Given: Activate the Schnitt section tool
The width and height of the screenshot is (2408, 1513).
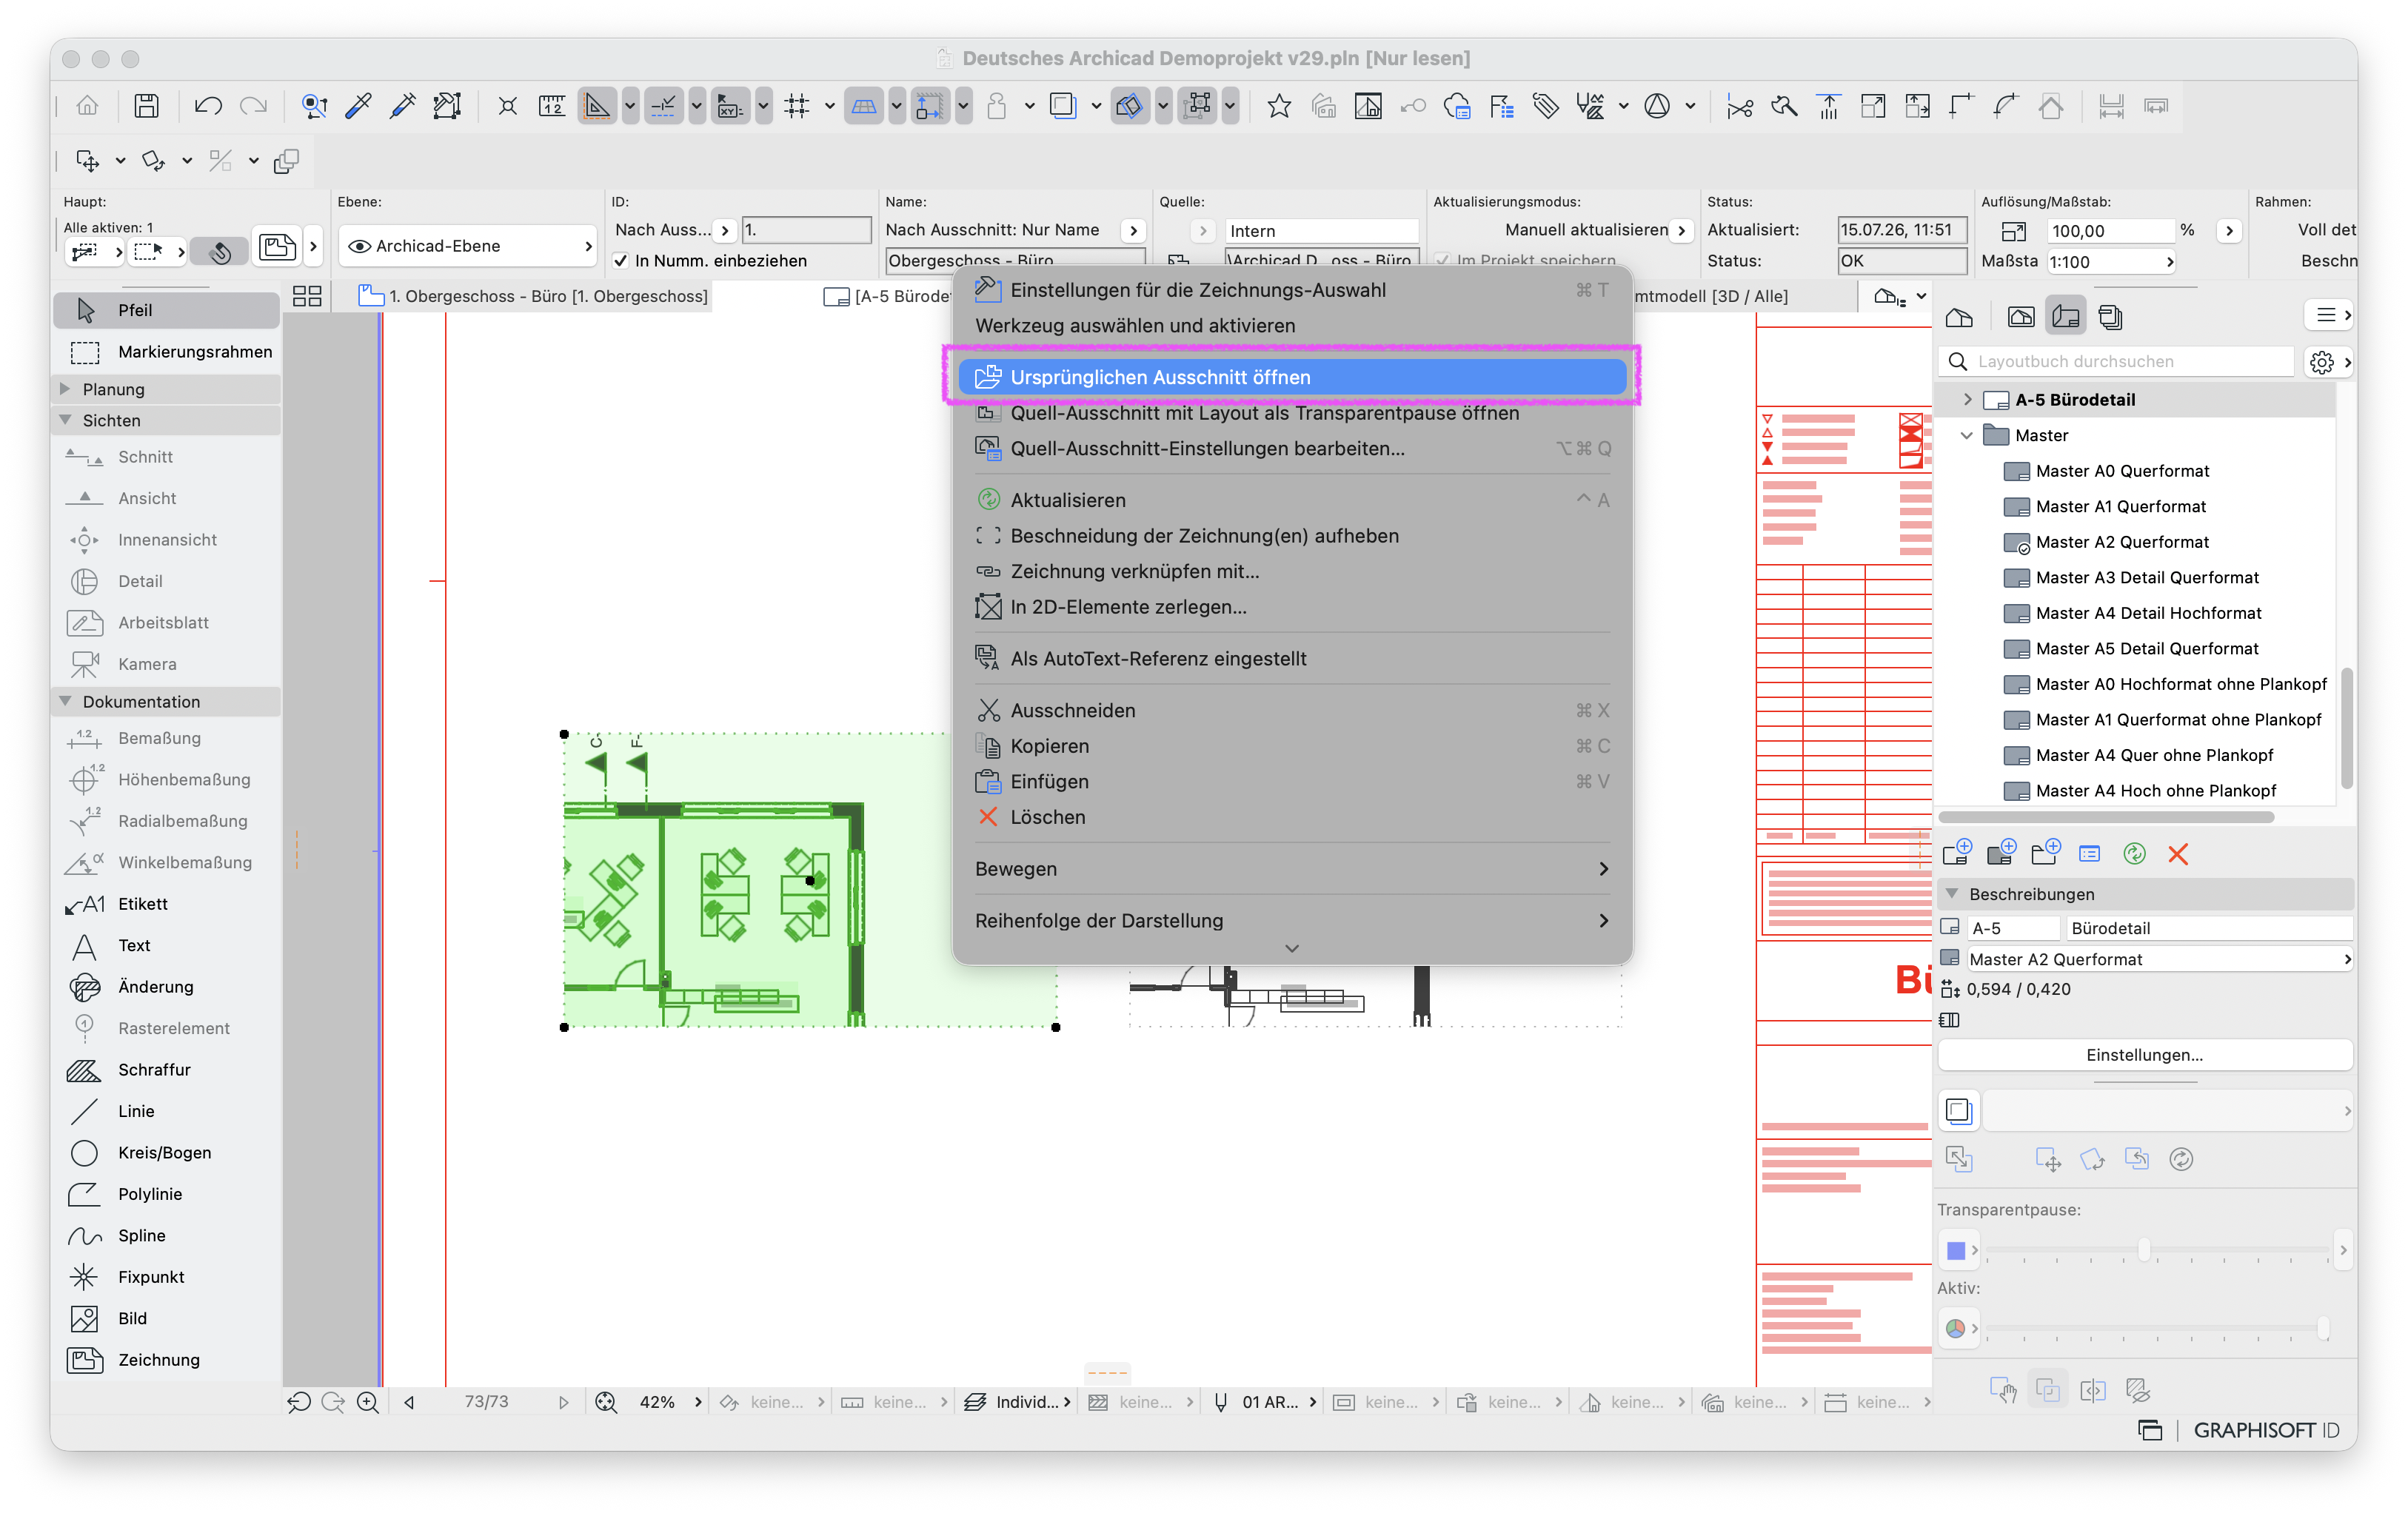Looking at the screenshot, I should click(x=166, y=457).
